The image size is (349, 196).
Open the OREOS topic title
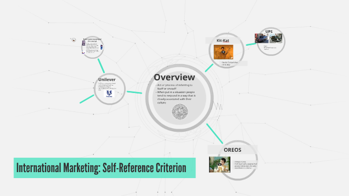coord(232,150)
